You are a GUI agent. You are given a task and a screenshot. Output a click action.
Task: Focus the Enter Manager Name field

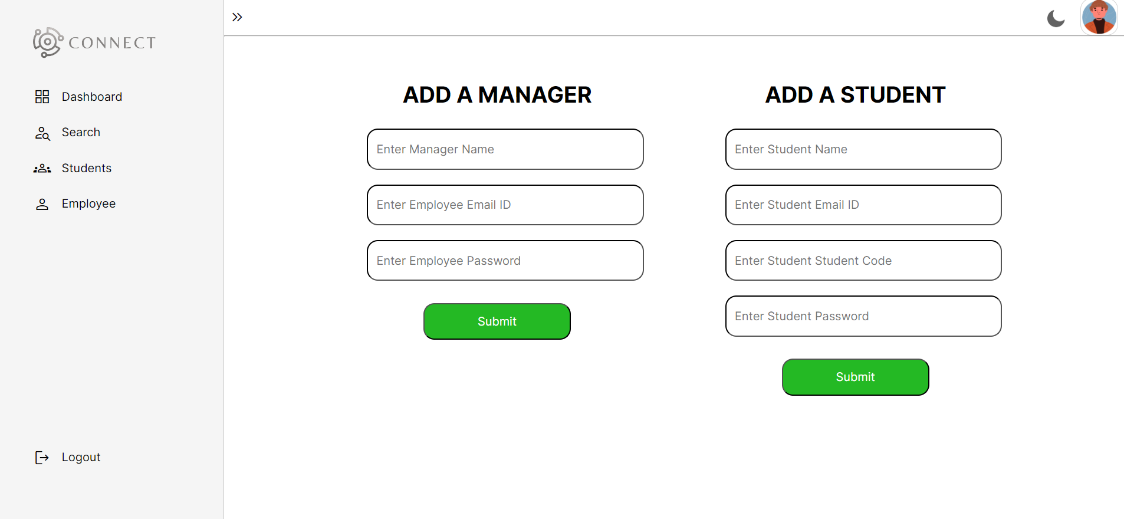(505, 149)
